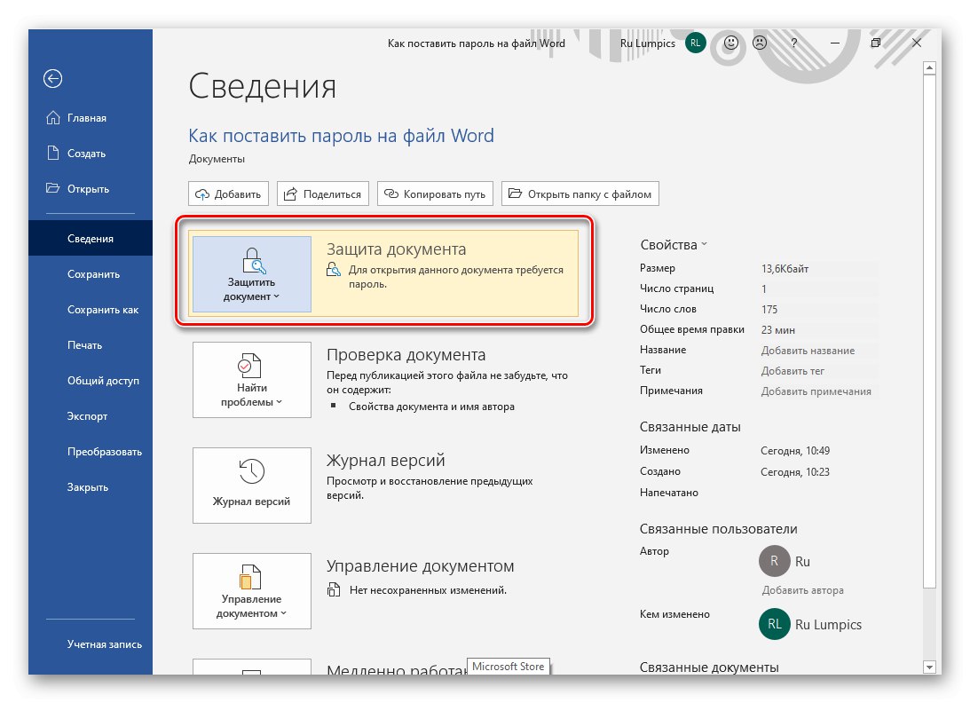Viewport: 970px width, 703px height.
Task: Click the scrollbar down arrow
Action: tap(930, 666)
